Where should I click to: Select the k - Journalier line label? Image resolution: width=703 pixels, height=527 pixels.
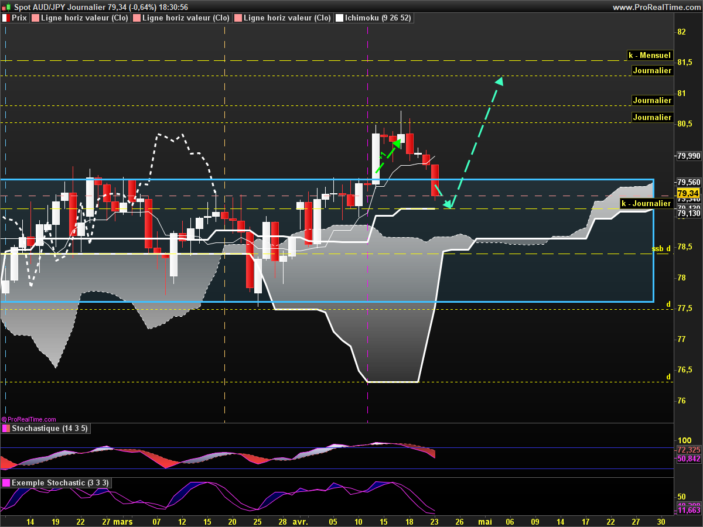pyautogui.click(x=646, y=203)
